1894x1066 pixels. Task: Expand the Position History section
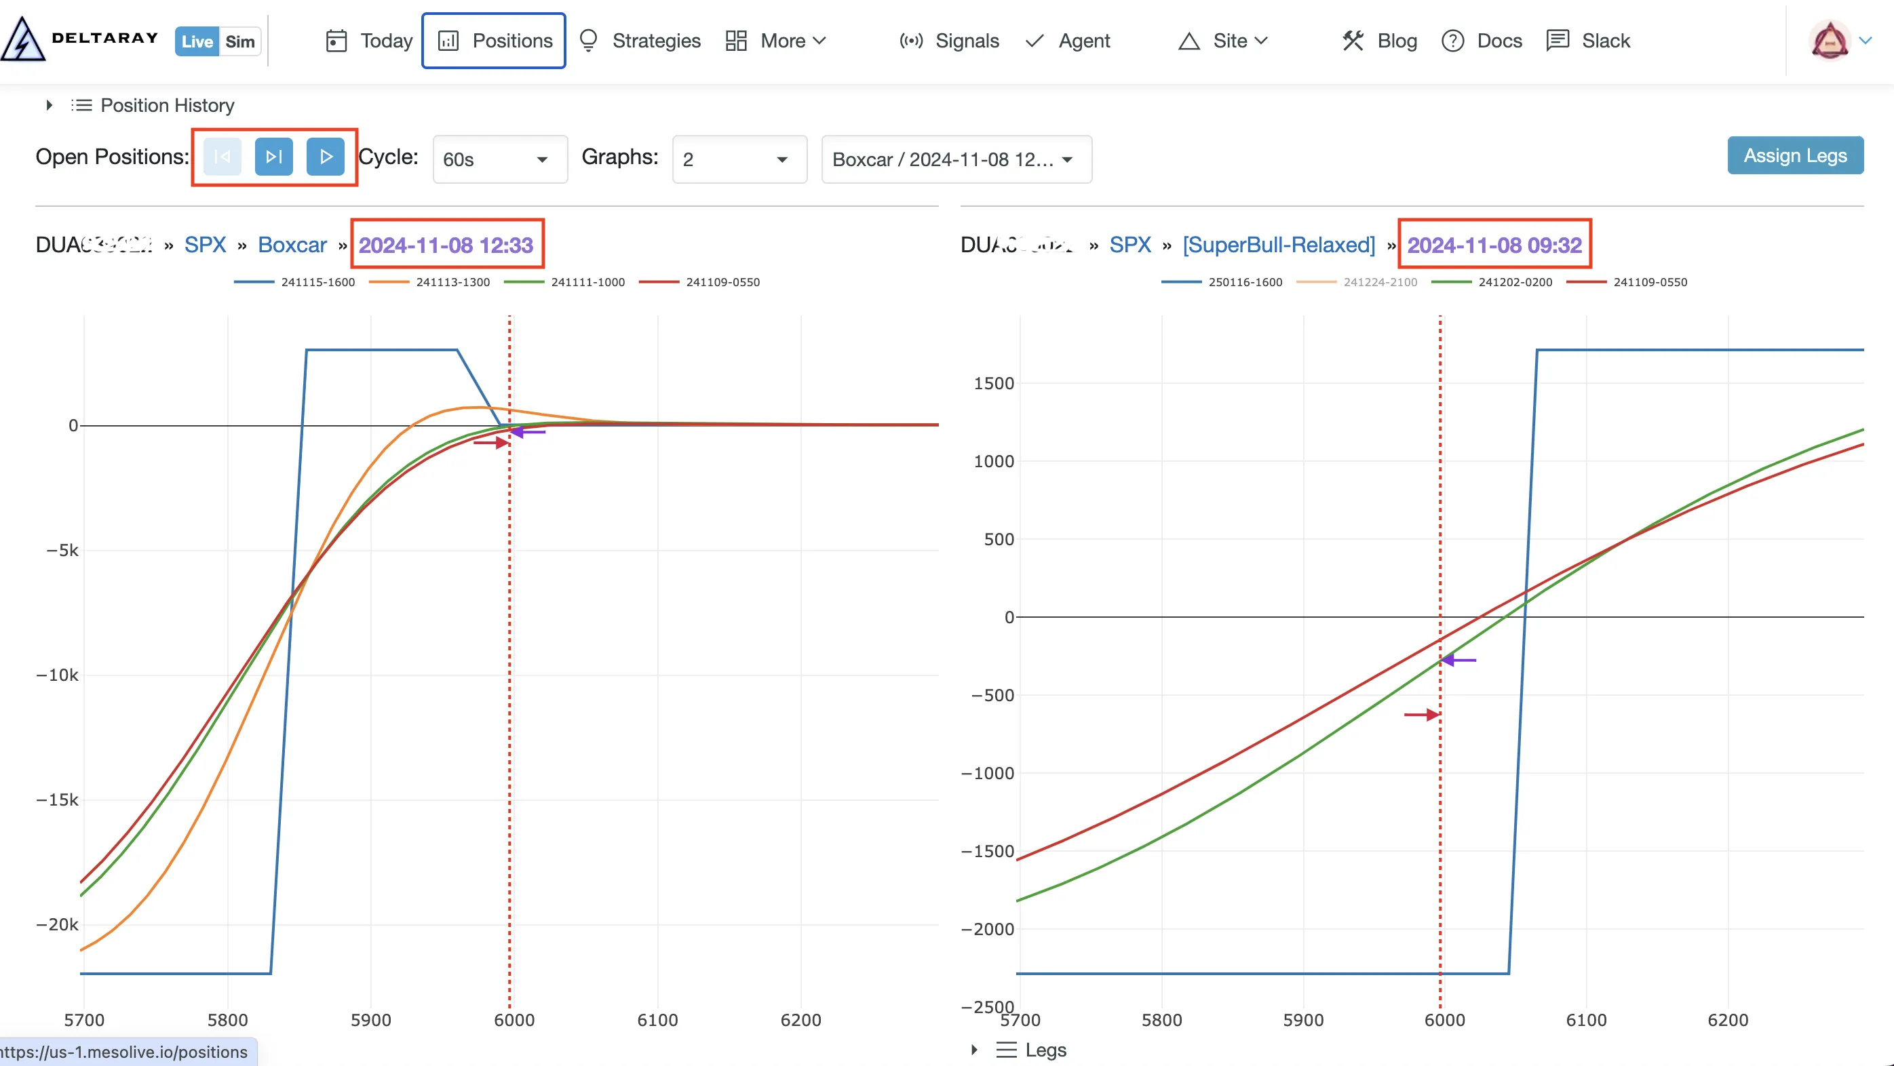(x=50, y=105)
